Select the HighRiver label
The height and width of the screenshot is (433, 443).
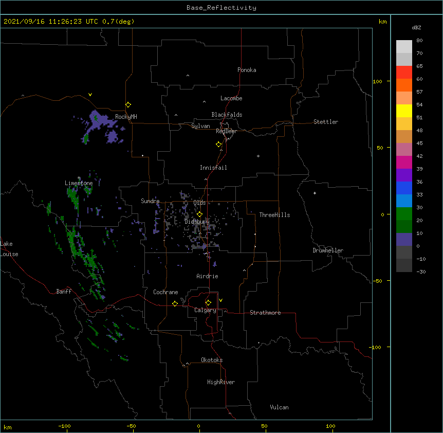221,382
